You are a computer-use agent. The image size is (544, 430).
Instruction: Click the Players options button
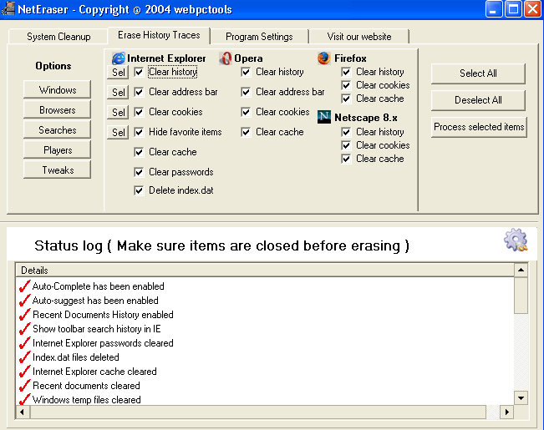(58, 150)
